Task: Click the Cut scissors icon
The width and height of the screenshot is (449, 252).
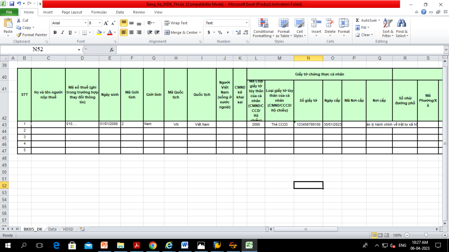Action: pos(19,21)
